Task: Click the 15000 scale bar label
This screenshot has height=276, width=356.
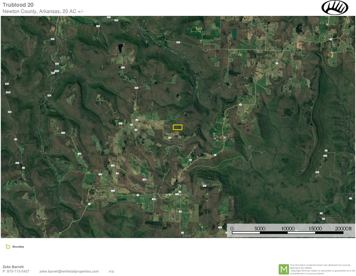Action: 315,228
